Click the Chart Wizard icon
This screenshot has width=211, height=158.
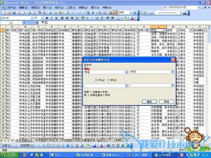(x=111, y=13)
